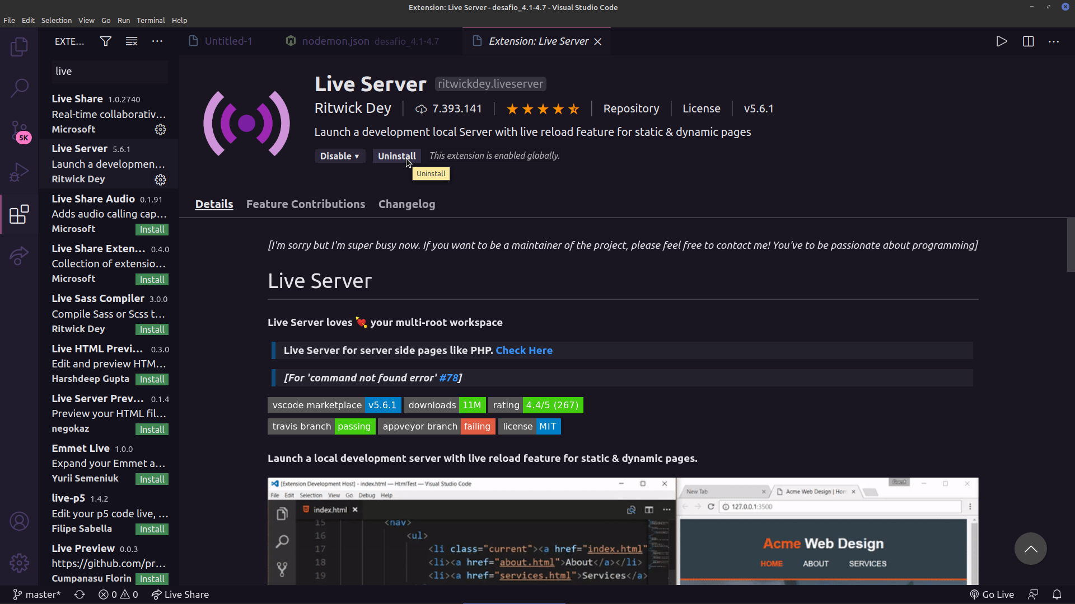Clear extensions search results icon
The image size is (1075, 604).
pos(132,41)
